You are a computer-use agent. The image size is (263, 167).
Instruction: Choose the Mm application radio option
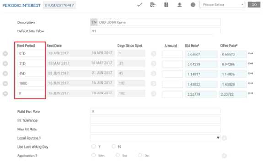coord(94,155)
